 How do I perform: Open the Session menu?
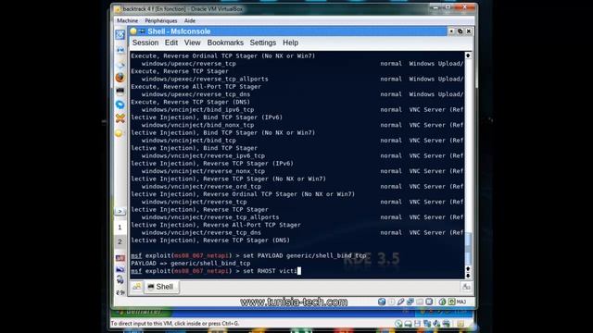click(x=145, y=43)
